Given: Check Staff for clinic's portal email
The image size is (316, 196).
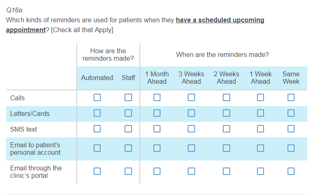Looking at the screenshot, I should pos(128,171).
